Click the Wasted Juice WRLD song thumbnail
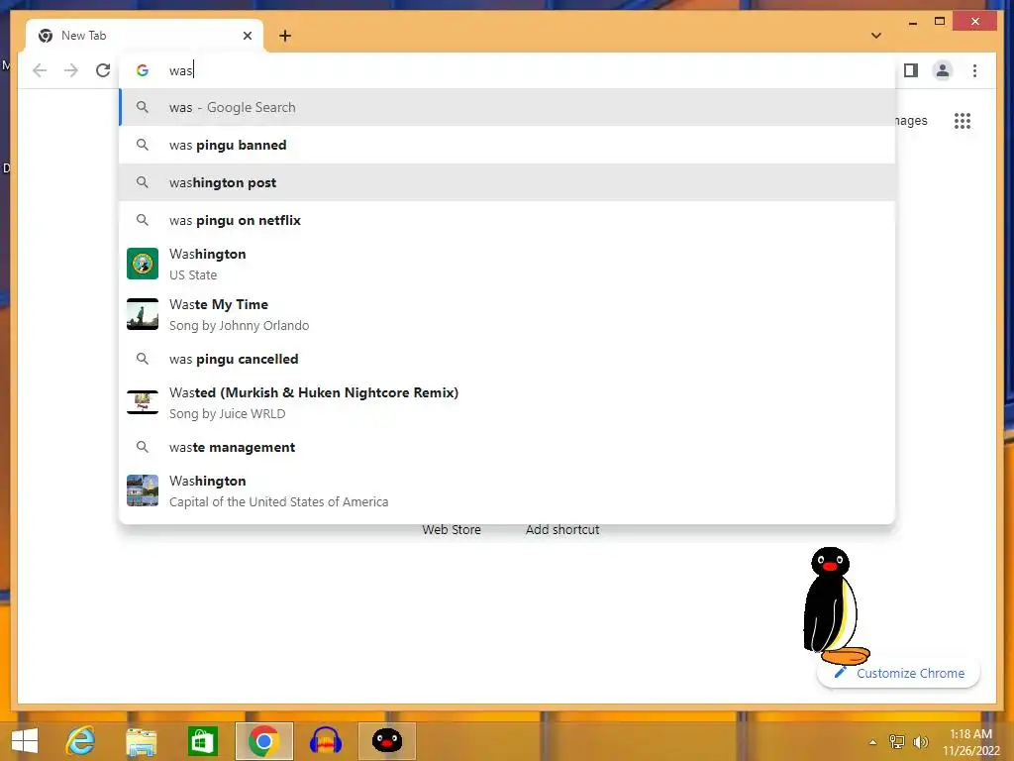Viewport: 1014px width, 761px height. pos(143,402)
